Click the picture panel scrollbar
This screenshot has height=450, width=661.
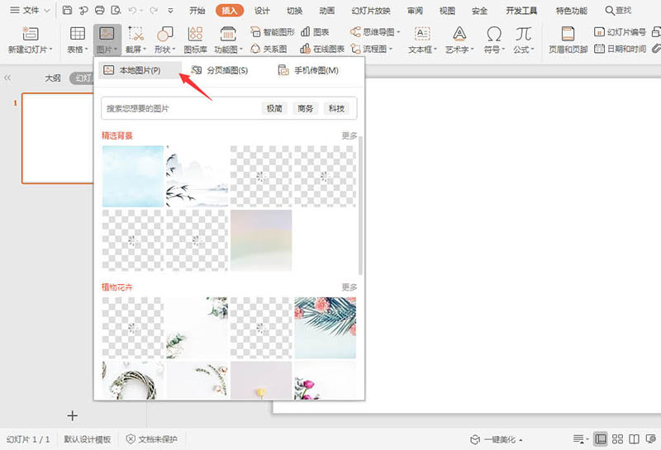[x=360, y=206]
